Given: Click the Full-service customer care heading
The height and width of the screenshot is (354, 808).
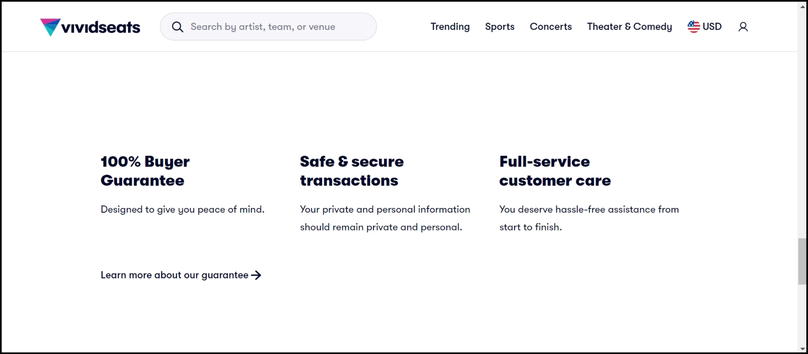Looking at the screenshot, I should pyautogui.click(x=555, y=171).
